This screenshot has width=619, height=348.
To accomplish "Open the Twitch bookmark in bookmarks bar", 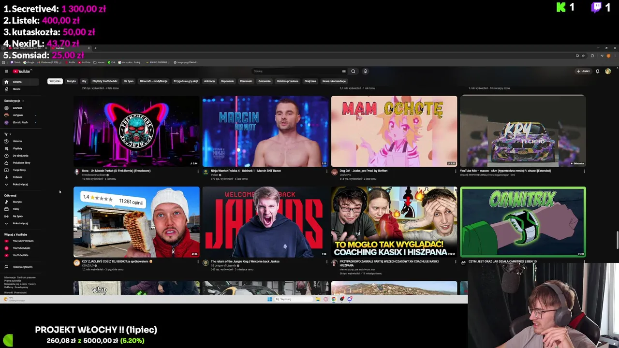I will pos(15,62).
